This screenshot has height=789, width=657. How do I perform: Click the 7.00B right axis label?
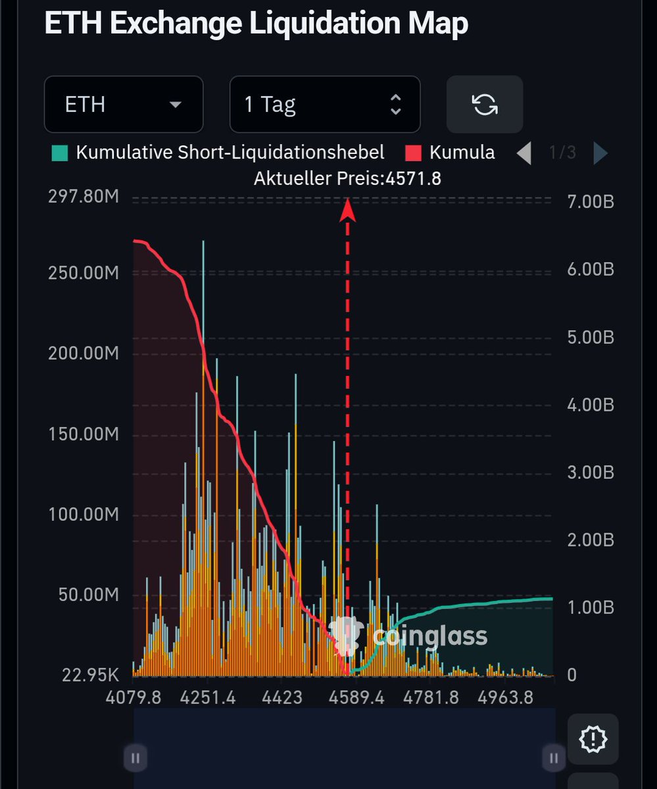pos(591,201)
